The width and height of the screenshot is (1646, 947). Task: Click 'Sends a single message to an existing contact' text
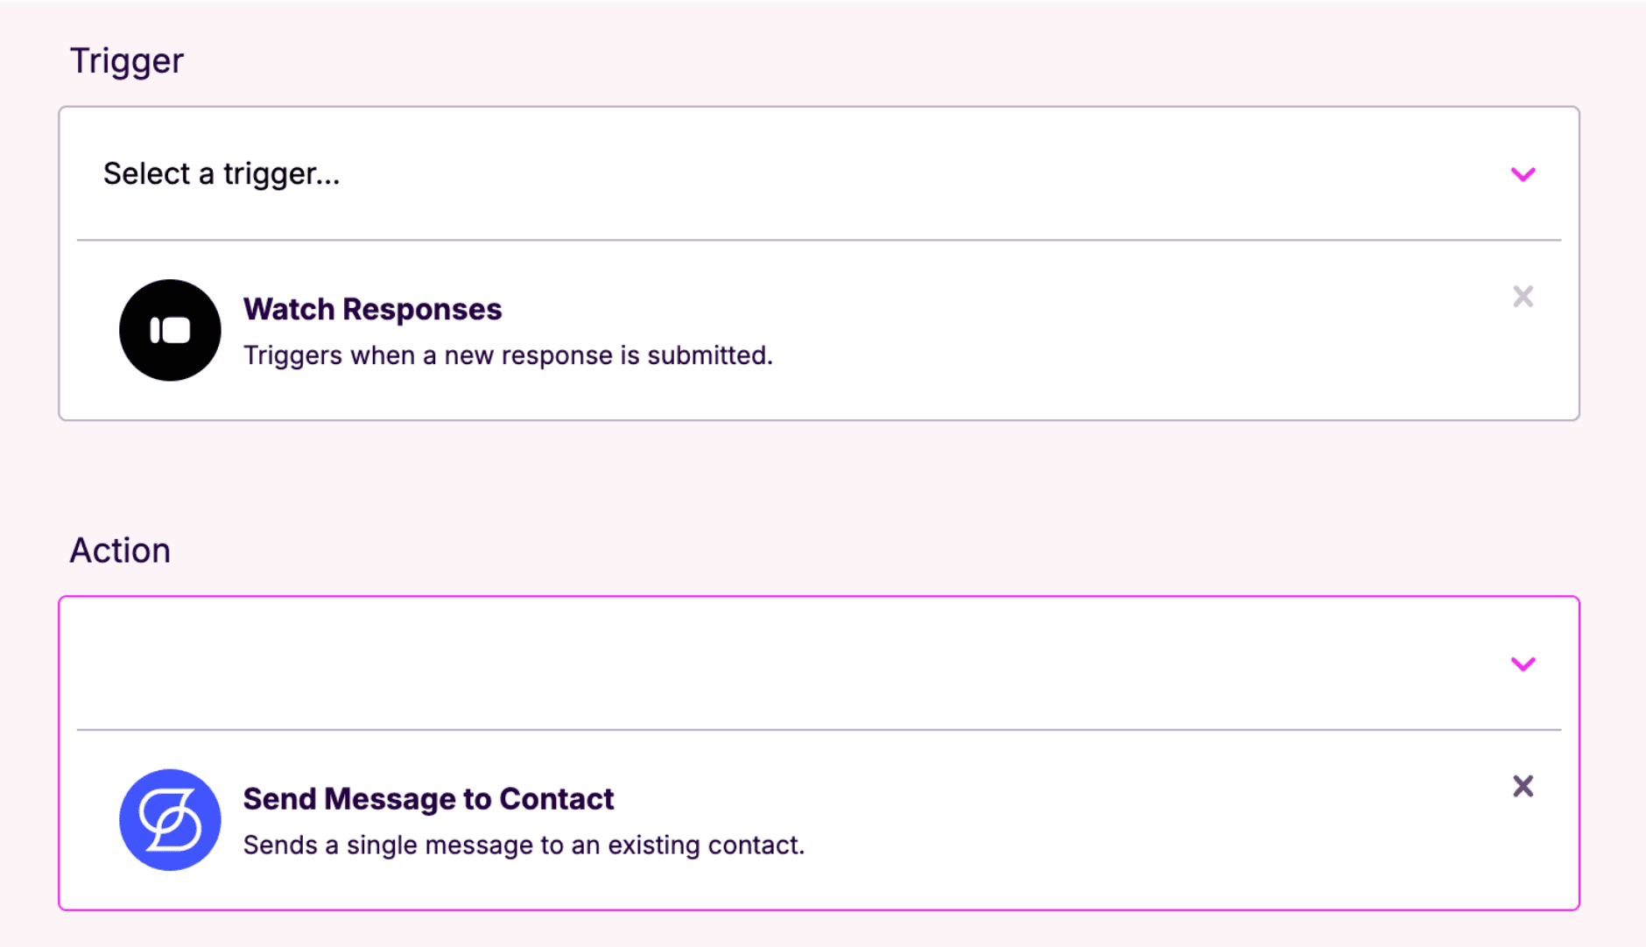tap(524, 845)
